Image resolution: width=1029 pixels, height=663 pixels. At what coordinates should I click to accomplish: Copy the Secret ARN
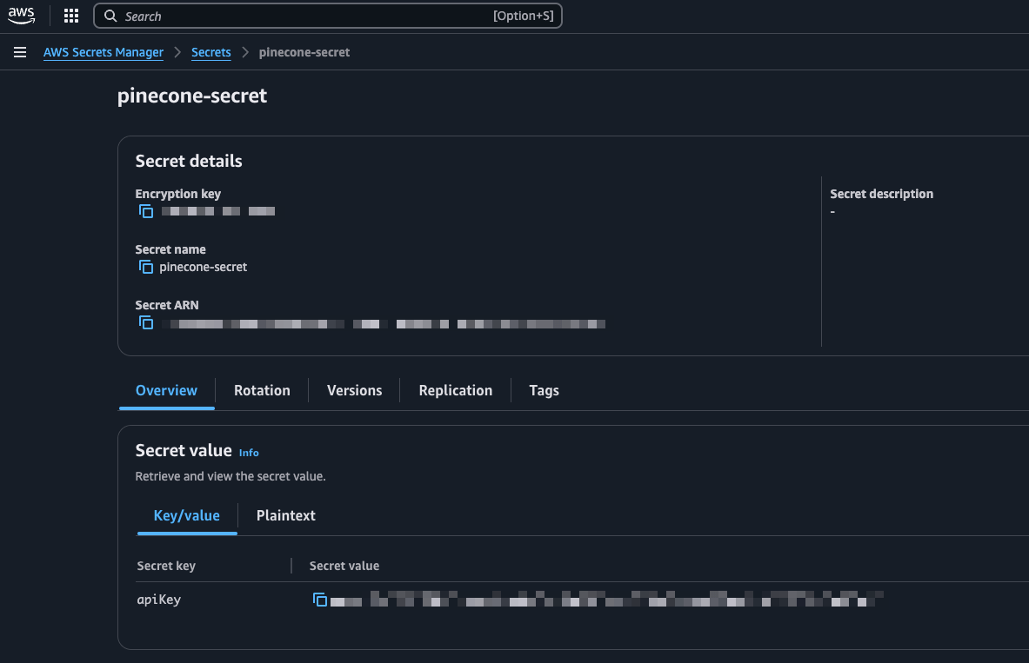[x=145, y=322]
